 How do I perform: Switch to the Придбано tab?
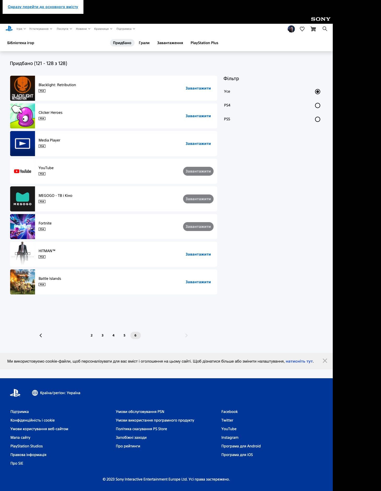[x=122, y=43]
